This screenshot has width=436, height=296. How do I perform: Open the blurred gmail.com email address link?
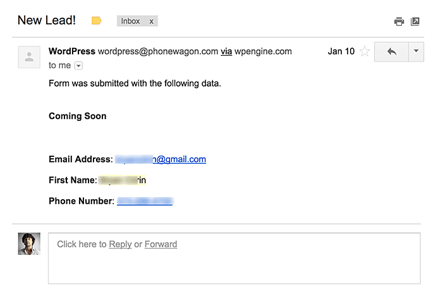tap(160, 159)
